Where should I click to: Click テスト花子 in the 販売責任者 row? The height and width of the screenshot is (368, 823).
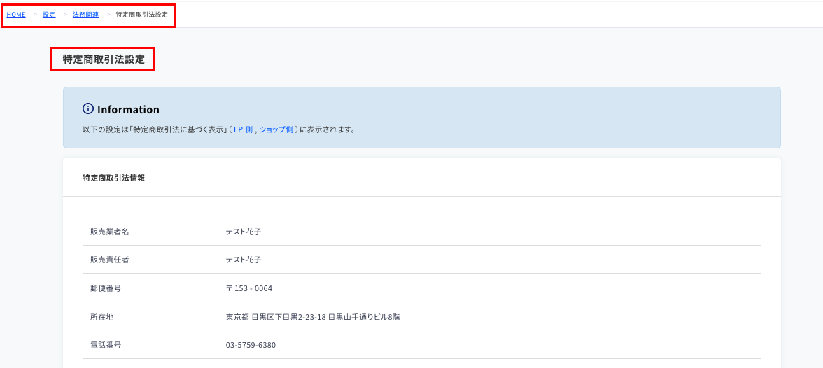(244, 260)
